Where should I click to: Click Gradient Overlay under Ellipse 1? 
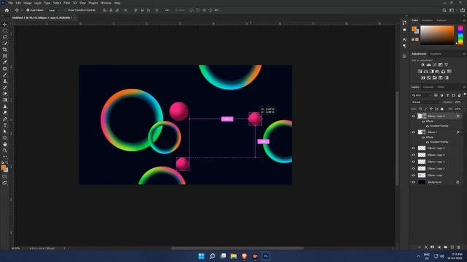pyautogui.click(x=439, y=142)
